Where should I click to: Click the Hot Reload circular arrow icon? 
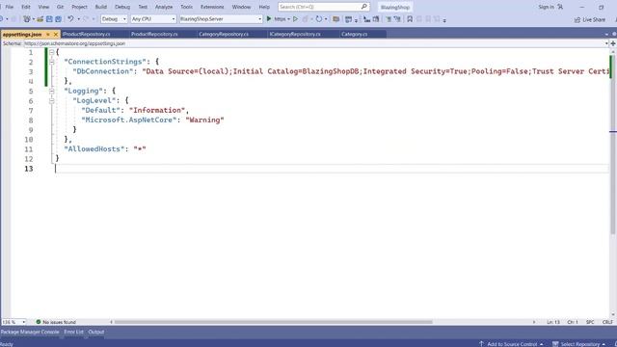pyautogui.click(x=319, y=19)
